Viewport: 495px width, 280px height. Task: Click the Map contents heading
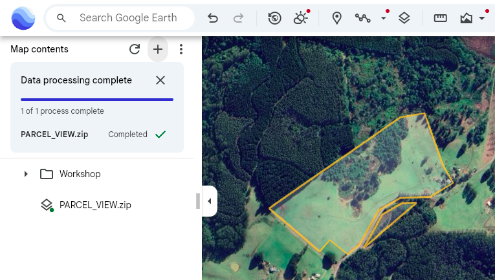pos(39,49)
